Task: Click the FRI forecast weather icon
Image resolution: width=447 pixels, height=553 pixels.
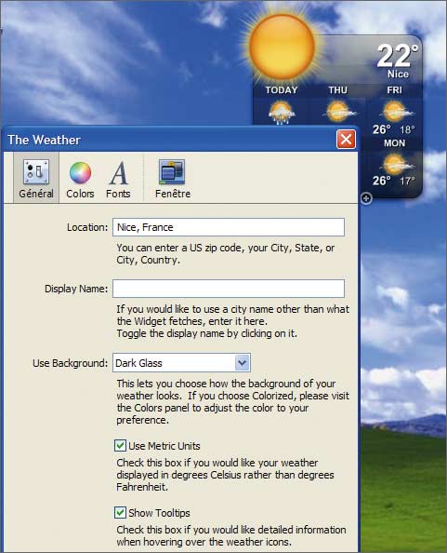Action: coord(395,112)
